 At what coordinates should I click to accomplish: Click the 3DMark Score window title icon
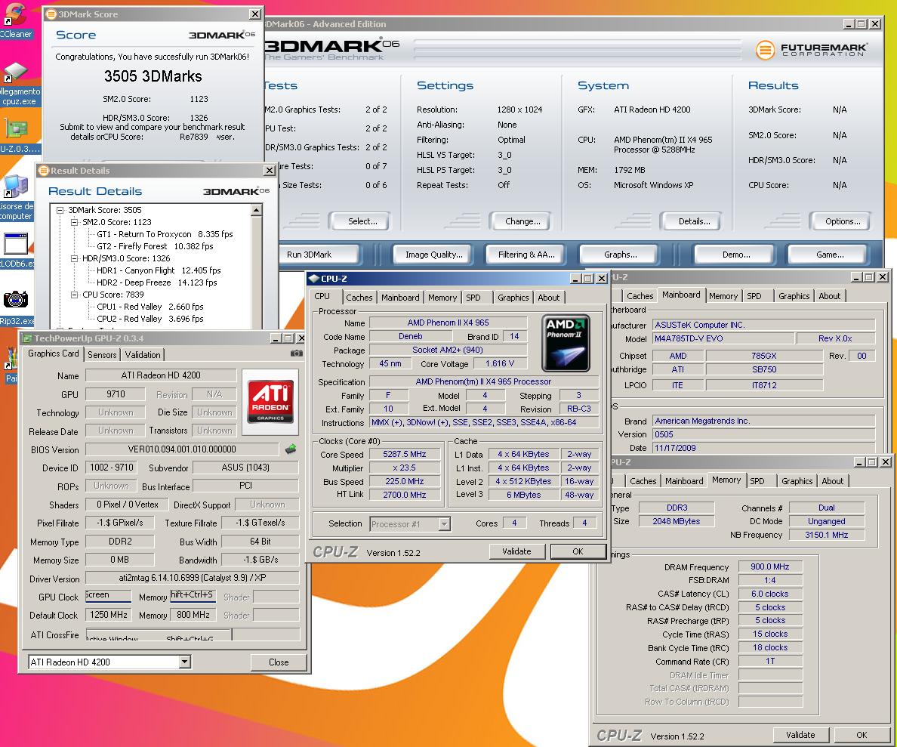(x=51, y=14)
